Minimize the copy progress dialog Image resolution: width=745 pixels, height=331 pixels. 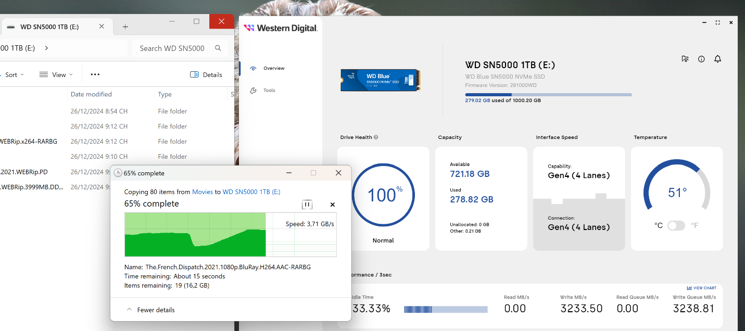click(x=288, y=173)
